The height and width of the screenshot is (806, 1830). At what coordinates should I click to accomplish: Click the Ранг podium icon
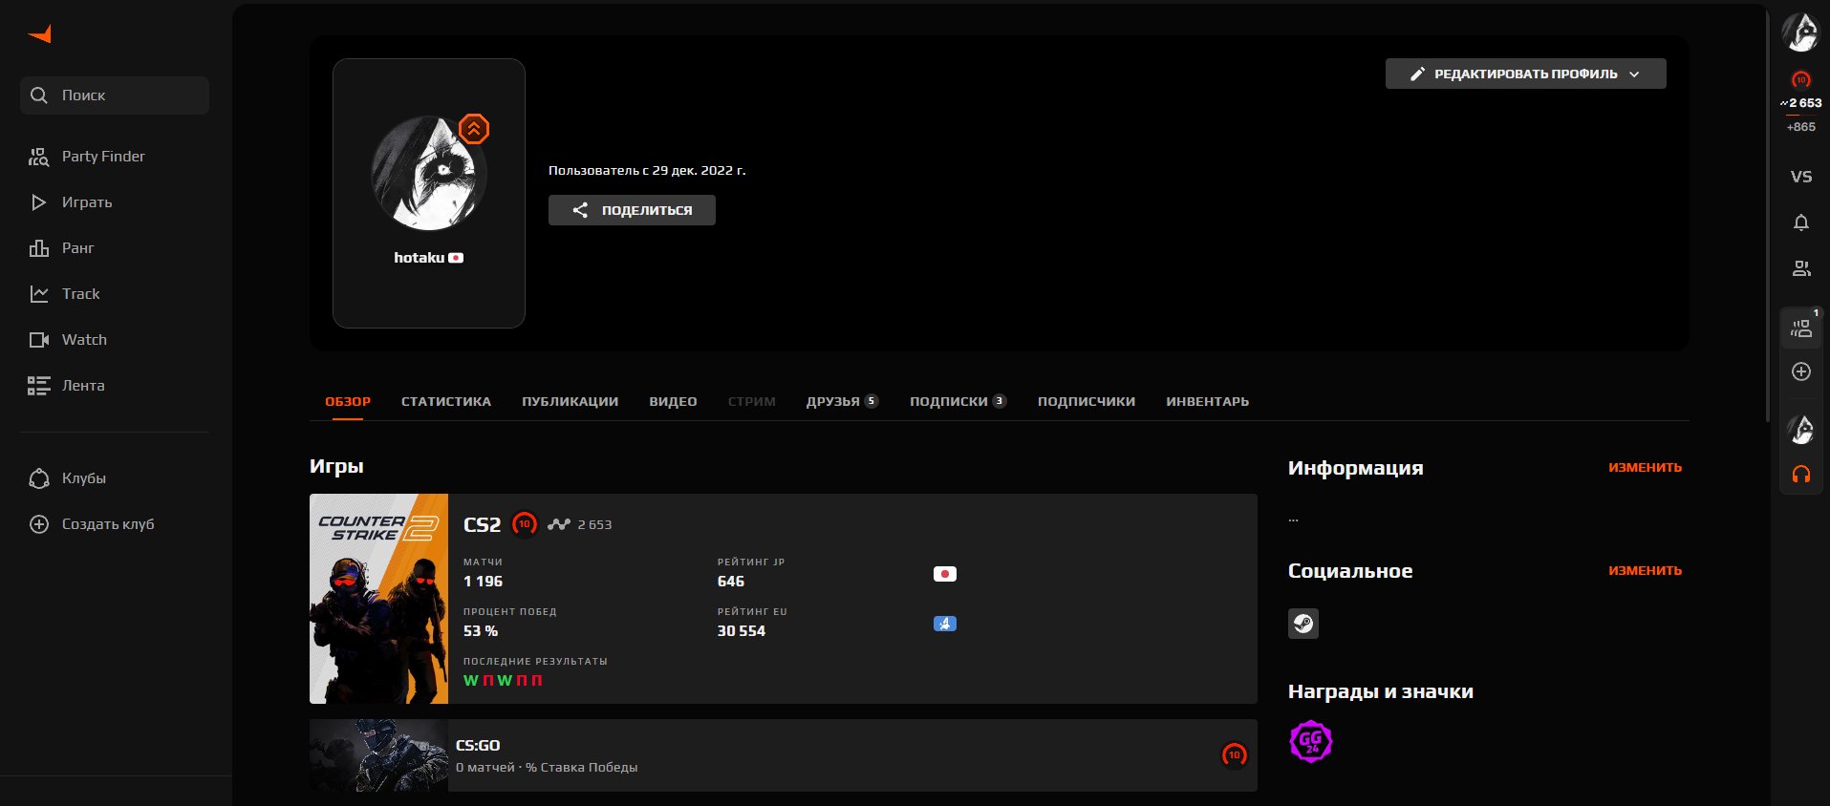pyautogui.click(x=39, y=248)
